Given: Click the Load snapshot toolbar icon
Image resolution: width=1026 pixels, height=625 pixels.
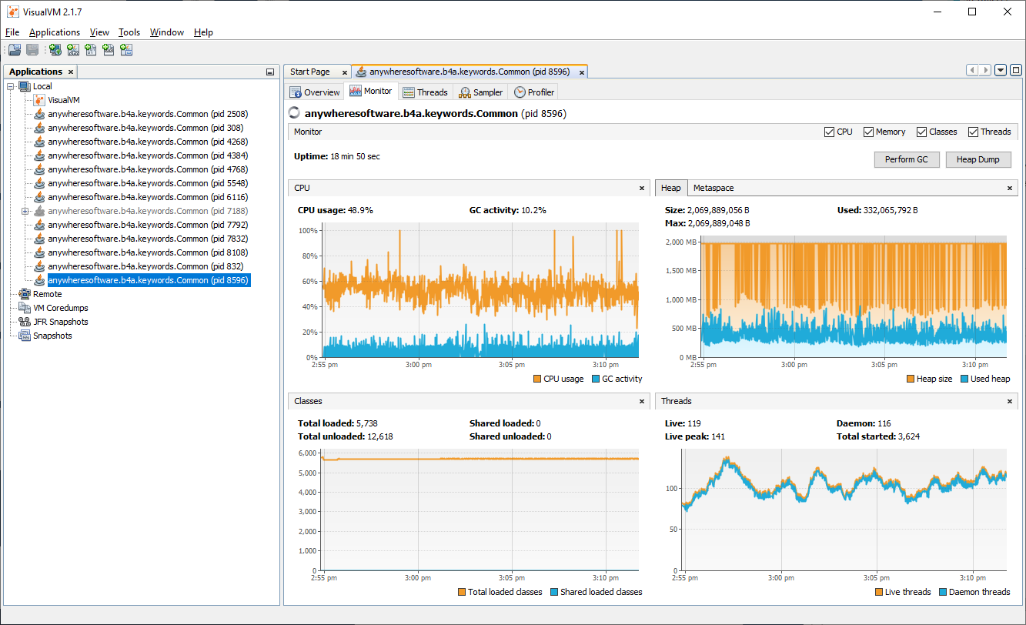Looking at the screenshot, I should [x=15, y=50].
